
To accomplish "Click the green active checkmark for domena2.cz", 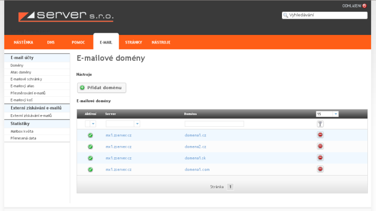I will point(90,147).
